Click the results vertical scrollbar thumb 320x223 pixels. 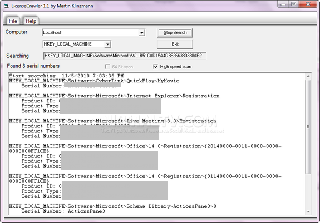click(x=308, y=127)
